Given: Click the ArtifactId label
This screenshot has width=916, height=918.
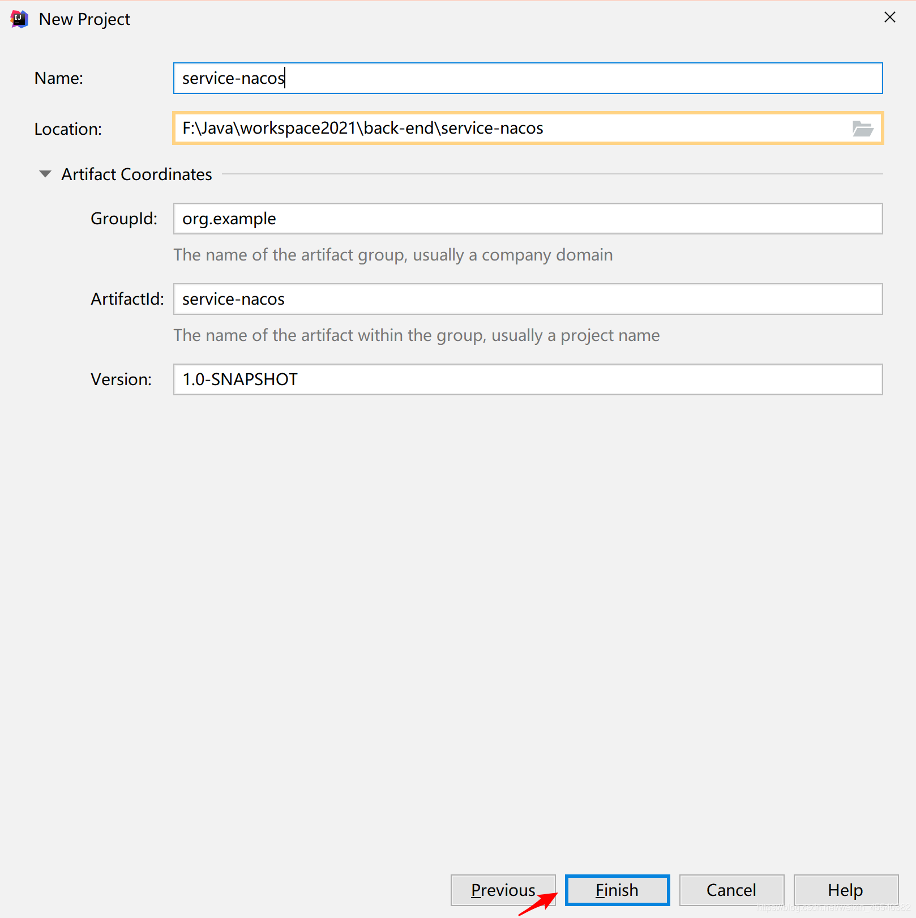Looking at the screenshot, I should (127, 299).
